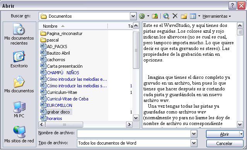Select Cómo introducir las melodías e...
Screen dimensions: 247x150
point(77,79)
